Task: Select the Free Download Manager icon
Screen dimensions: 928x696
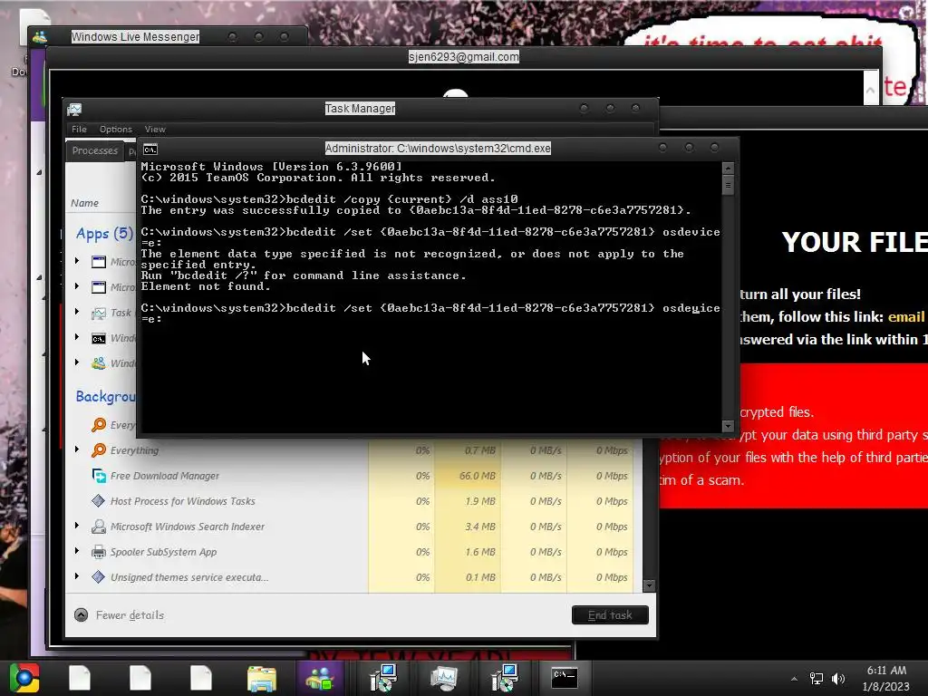Action: tap(99, 476)
